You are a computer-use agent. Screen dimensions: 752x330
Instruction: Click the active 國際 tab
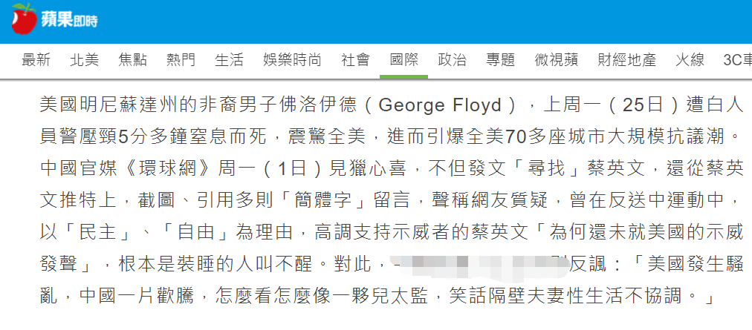(x=403, y=60)
